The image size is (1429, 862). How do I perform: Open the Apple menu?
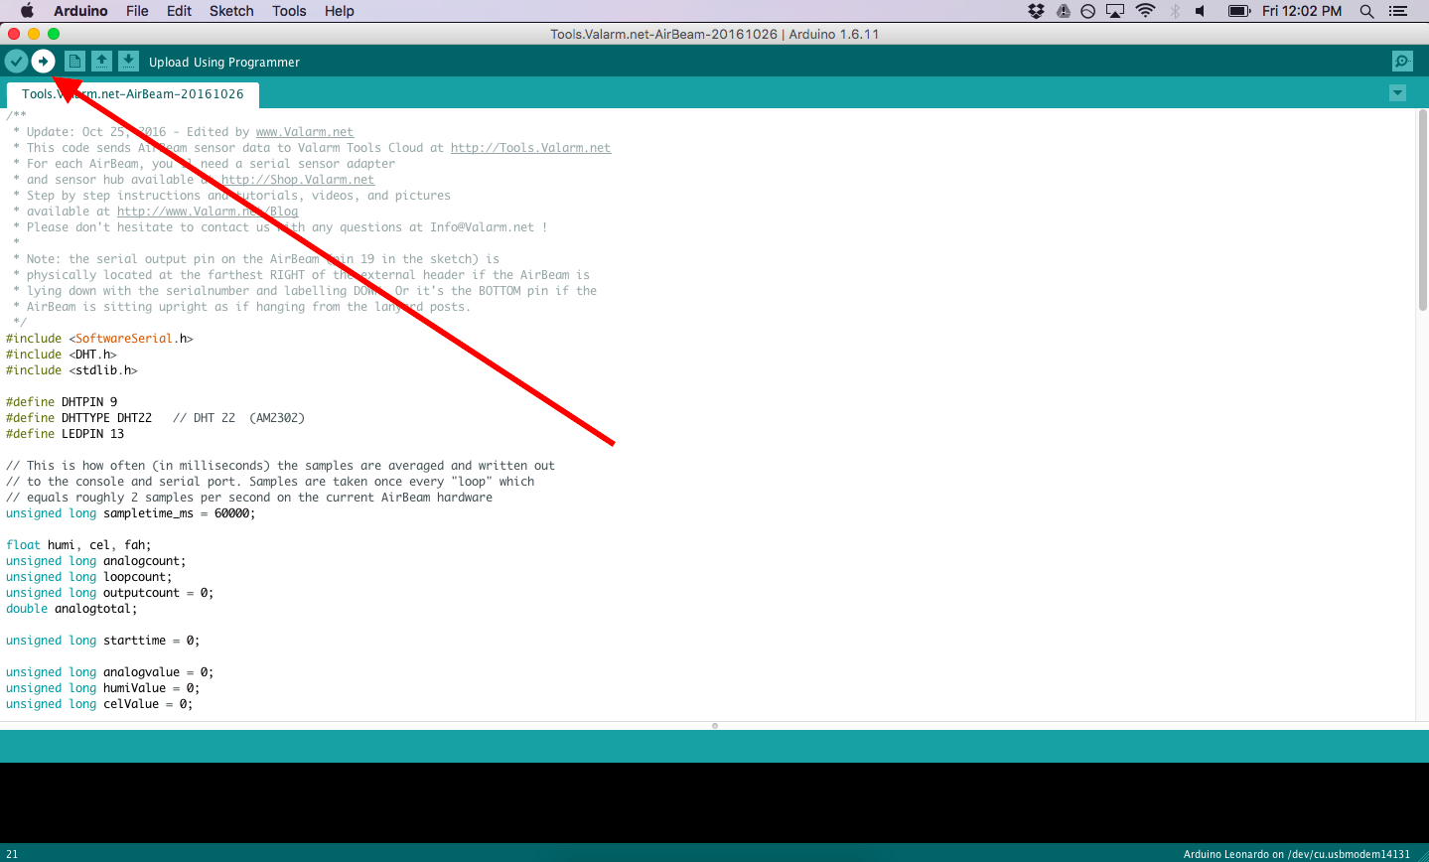tap(27, 11)
